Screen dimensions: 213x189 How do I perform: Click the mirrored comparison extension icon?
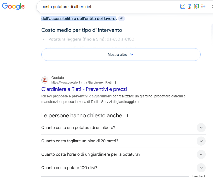[196, 6]
